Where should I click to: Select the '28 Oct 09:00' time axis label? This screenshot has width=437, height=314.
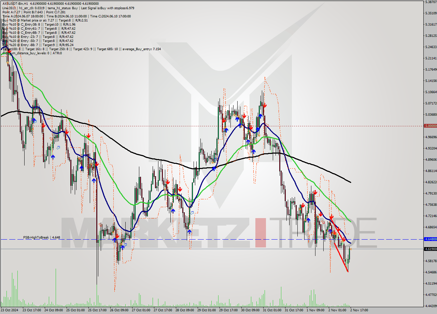click(185, 310)
